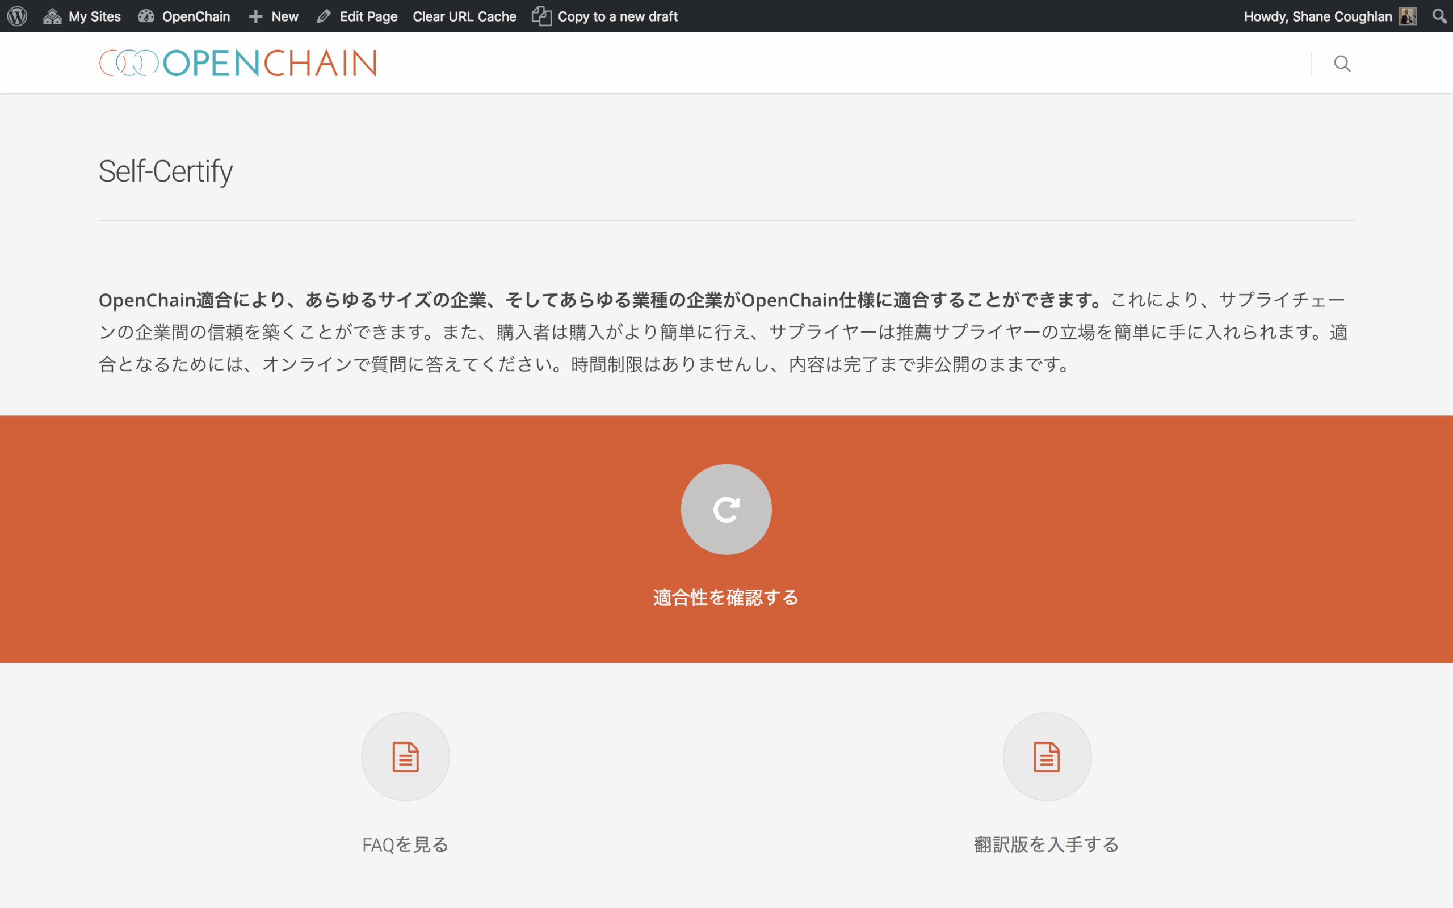Click the admin bar search magnifier icon
The height and width of the screenshot is (908, 1453).
(1440, 16)
